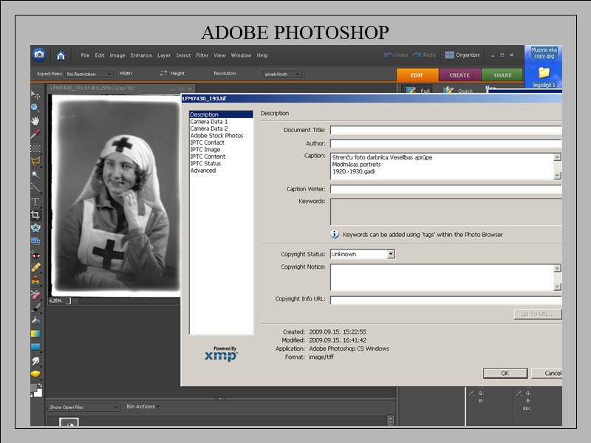Expand the Bin Actions menu

[x=142, y=406]
